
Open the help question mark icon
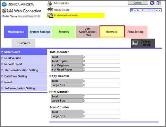tap(158, 3)
